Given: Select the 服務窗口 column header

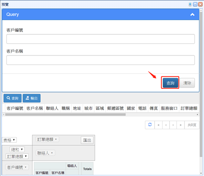Looking at the screenshot, I should pos(169,108).
